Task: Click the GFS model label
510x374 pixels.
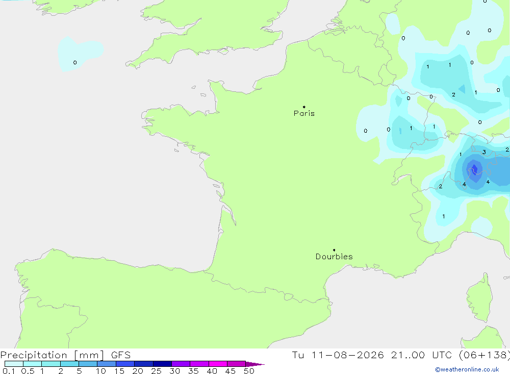Action: coord(121,355)
